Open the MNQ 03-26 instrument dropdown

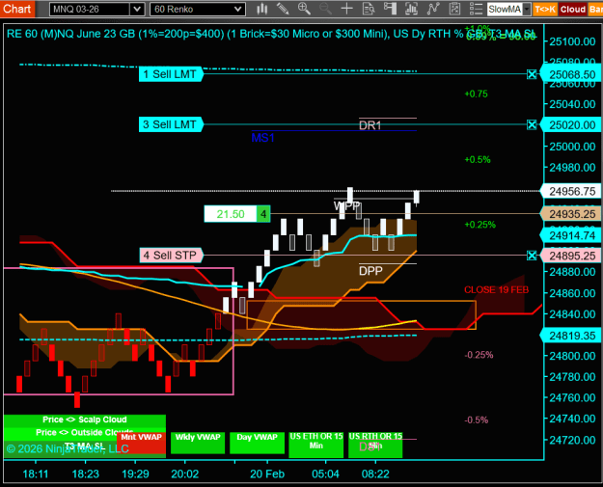click(137, 10)
